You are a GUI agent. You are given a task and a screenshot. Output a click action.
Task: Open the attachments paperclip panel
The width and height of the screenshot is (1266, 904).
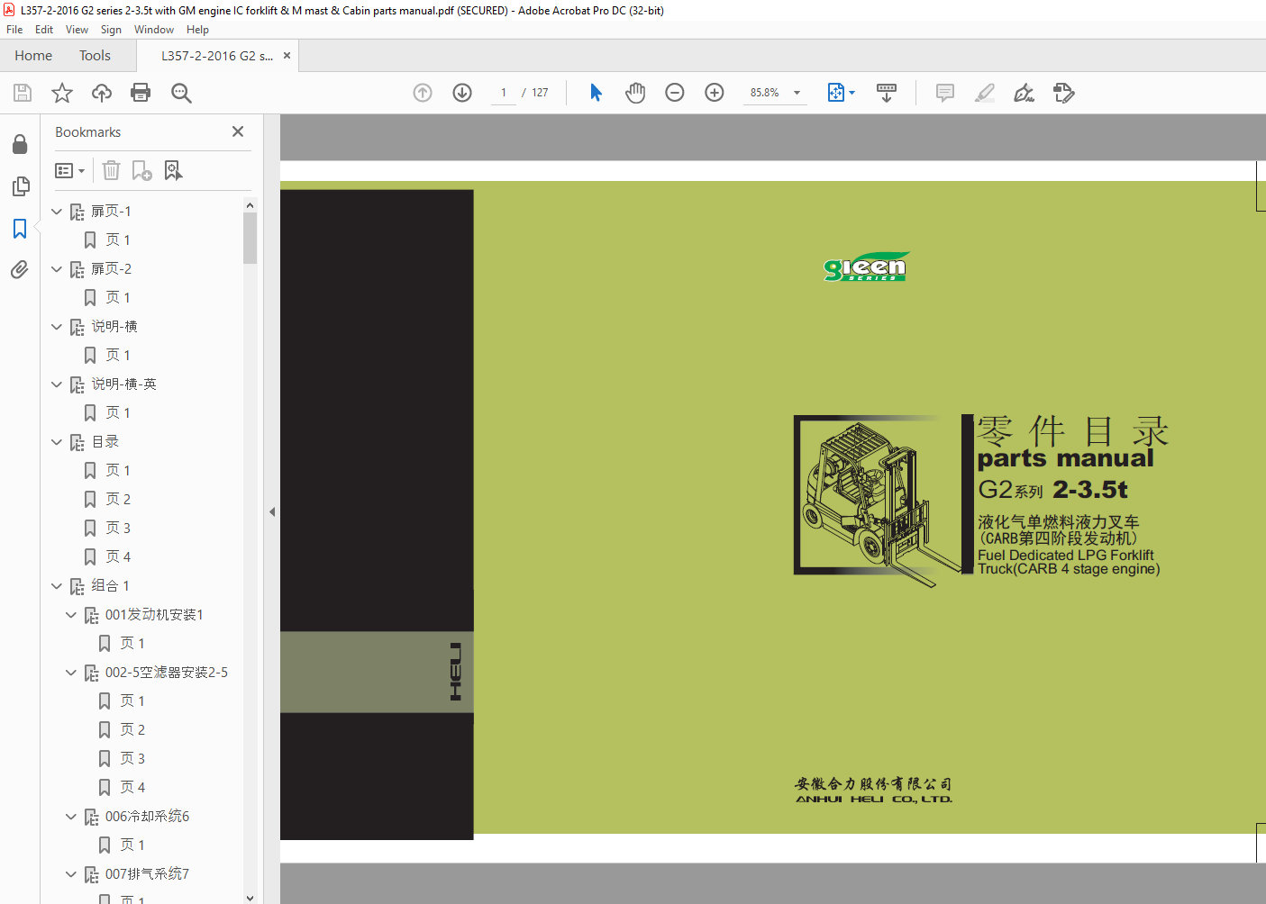(x=20, y=269)
